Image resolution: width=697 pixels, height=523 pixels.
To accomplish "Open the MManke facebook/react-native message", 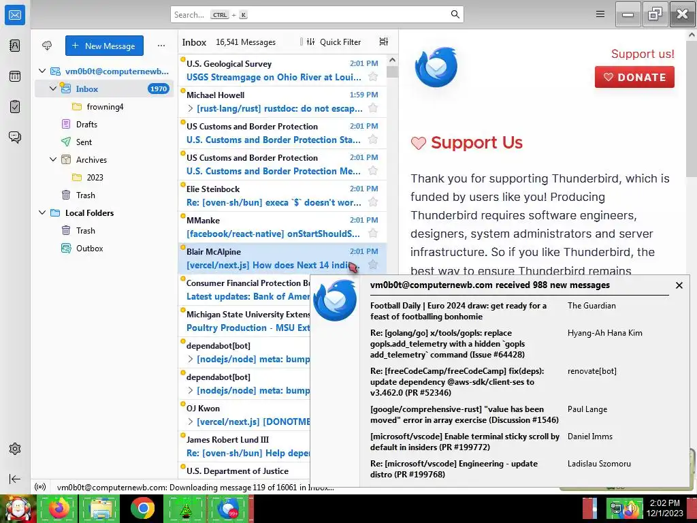I will coord(282,227).
